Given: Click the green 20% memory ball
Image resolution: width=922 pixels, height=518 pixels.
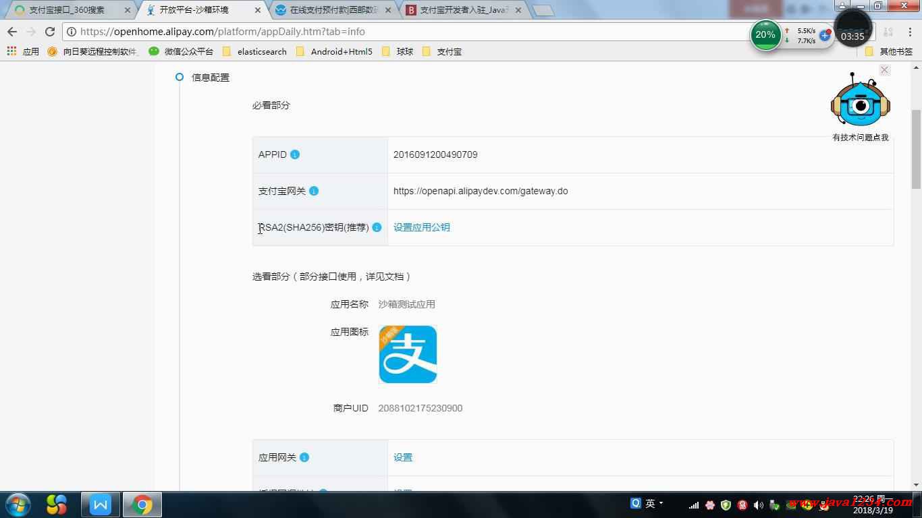Looking at the screenshot, I should pyautogui.click(x=765, y=35).
